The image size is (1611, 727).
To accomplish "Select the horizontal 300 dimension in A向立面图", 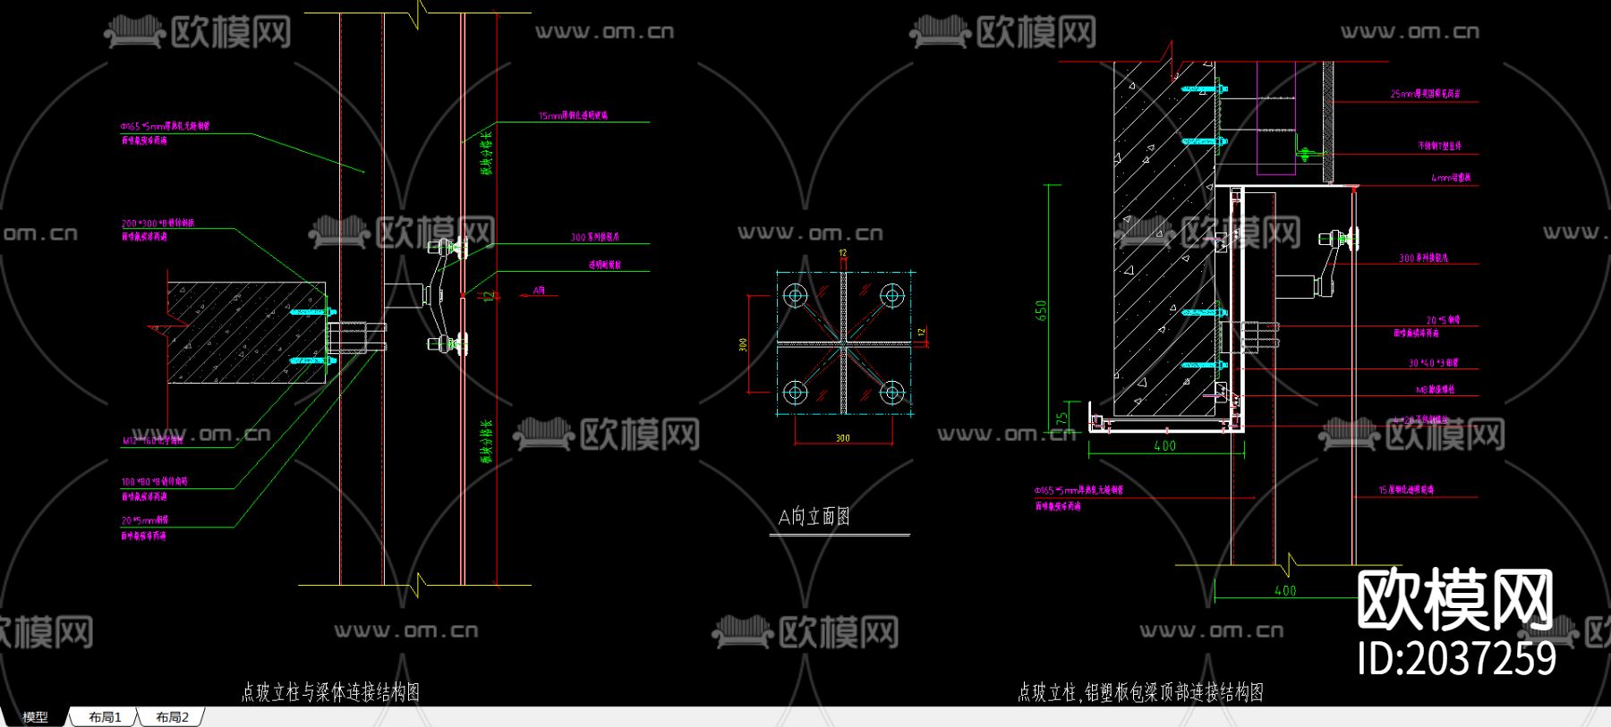I will tap(842, 438).
